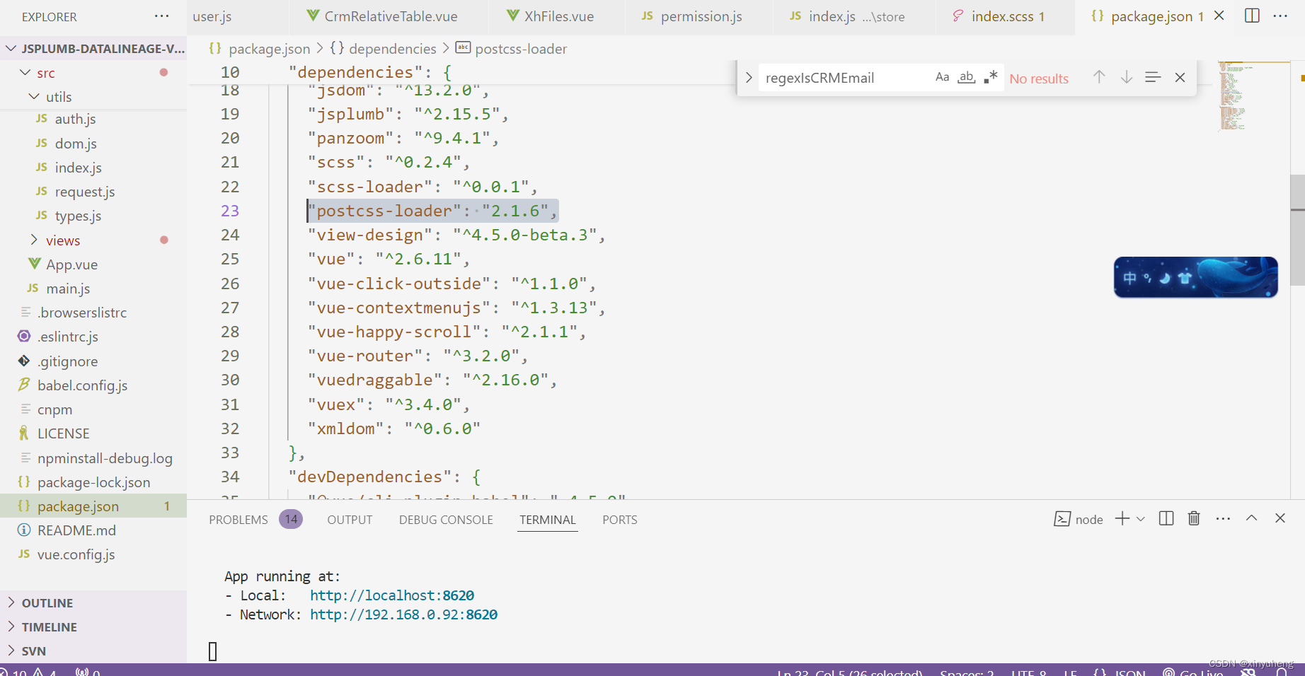Open the http://localhost:8620 link in terminal
The width and height of the screenshot is (1305, 676).
(391, 595)
